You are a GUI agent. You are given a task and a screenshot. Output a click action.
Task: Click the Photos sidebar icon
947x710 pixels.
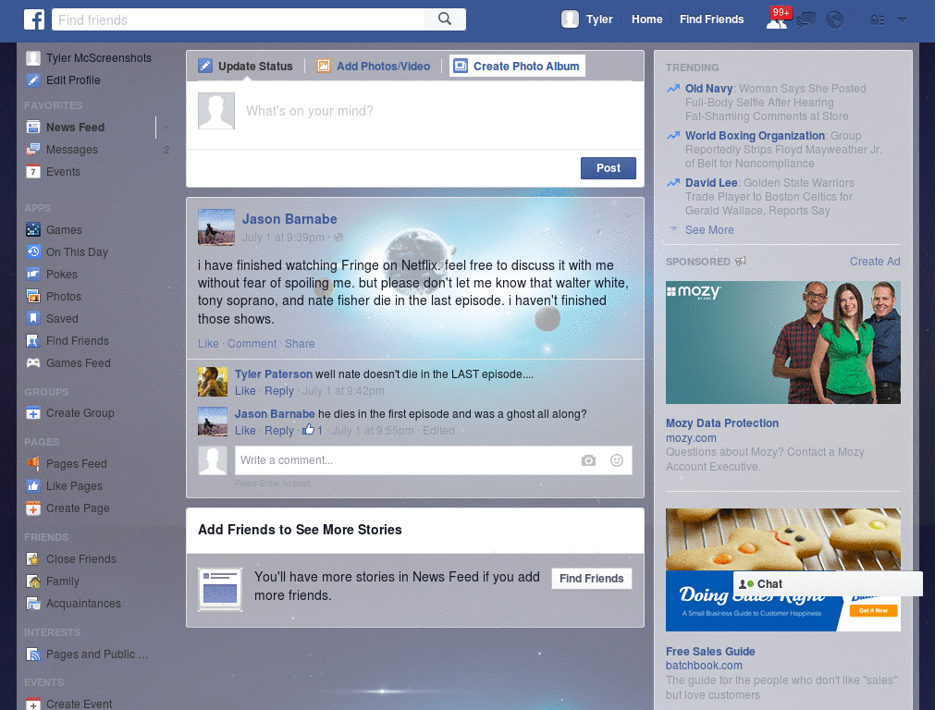(33, 297)
